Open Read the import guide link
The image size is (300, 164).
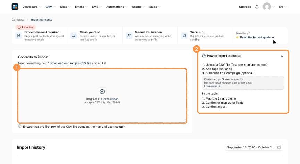pyautogui.click(x=257, y=37)
